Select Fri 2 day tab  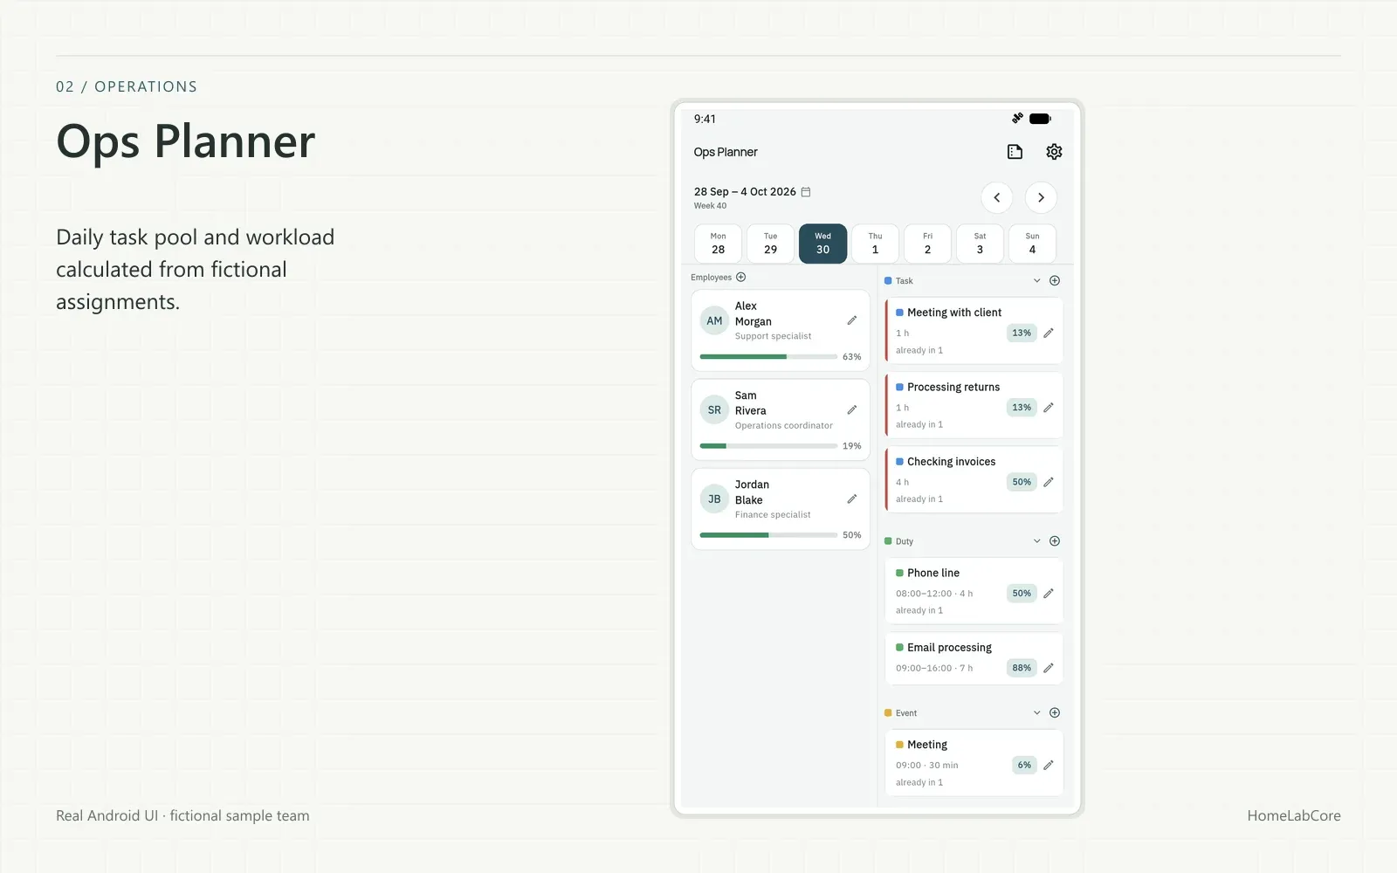tap(928, 244)
